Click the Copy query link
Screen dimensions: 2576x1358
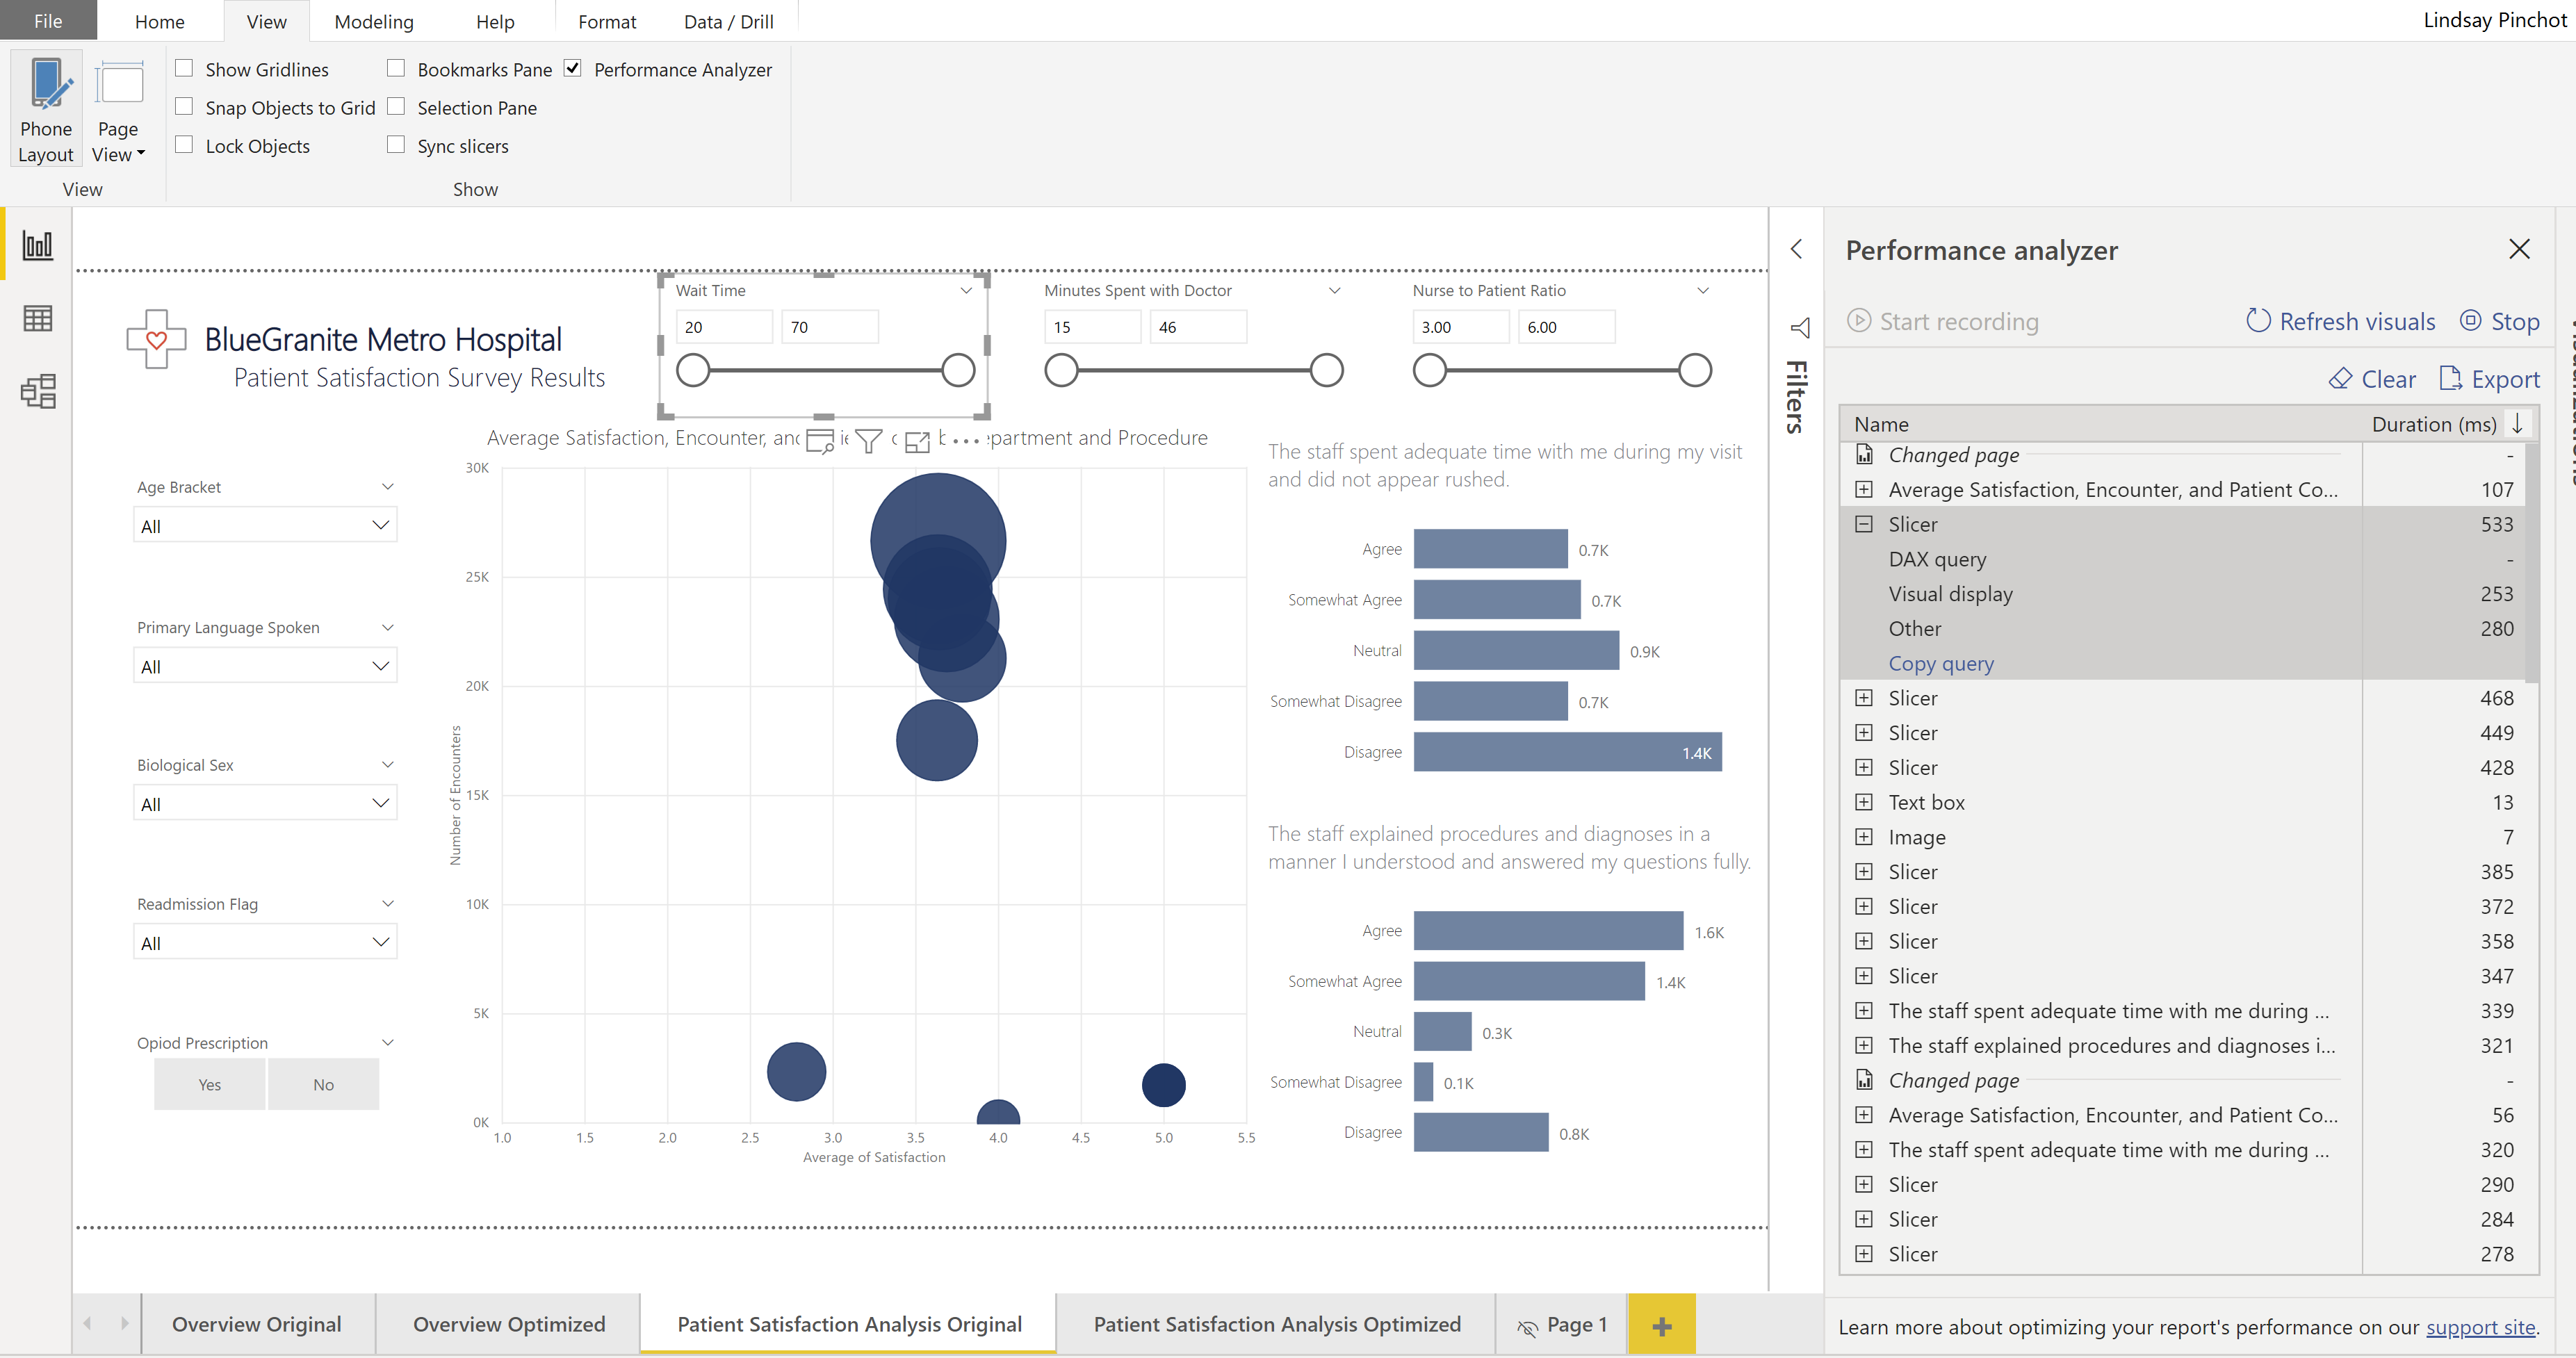coord(1940,663)
